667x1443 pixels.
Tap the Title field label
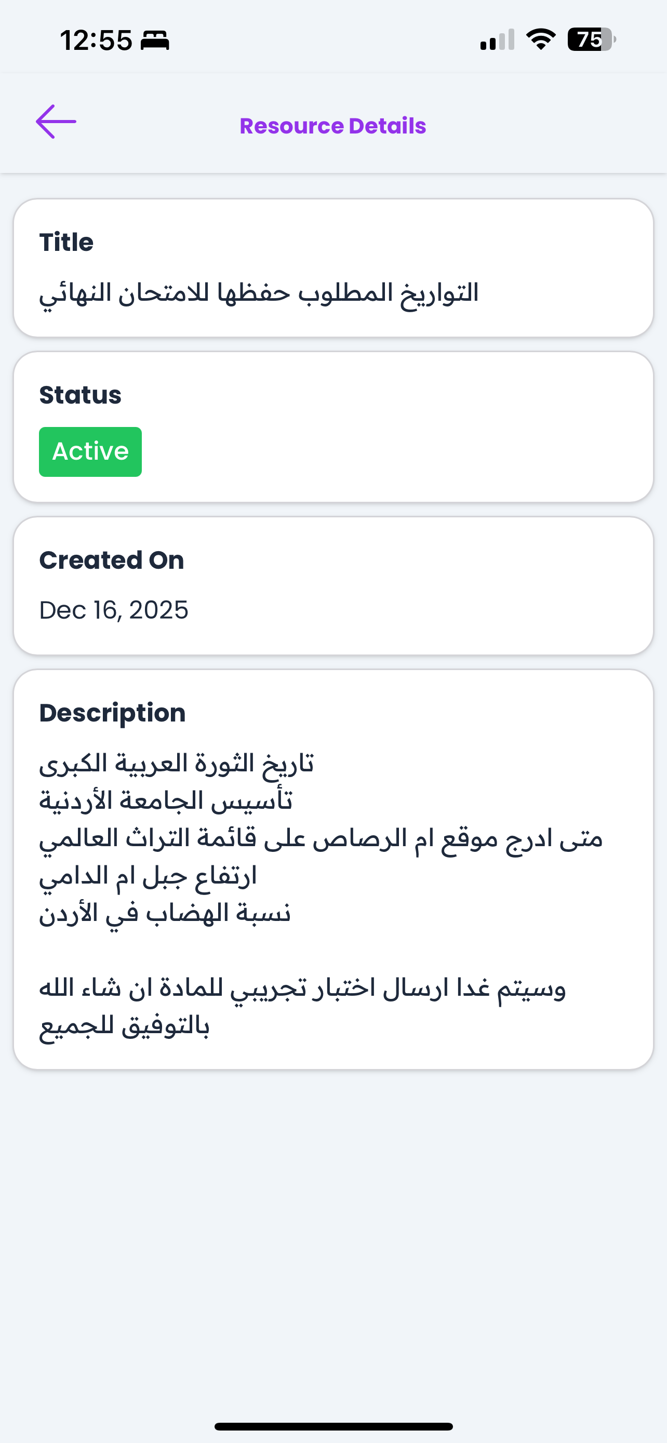pos(66,243)
